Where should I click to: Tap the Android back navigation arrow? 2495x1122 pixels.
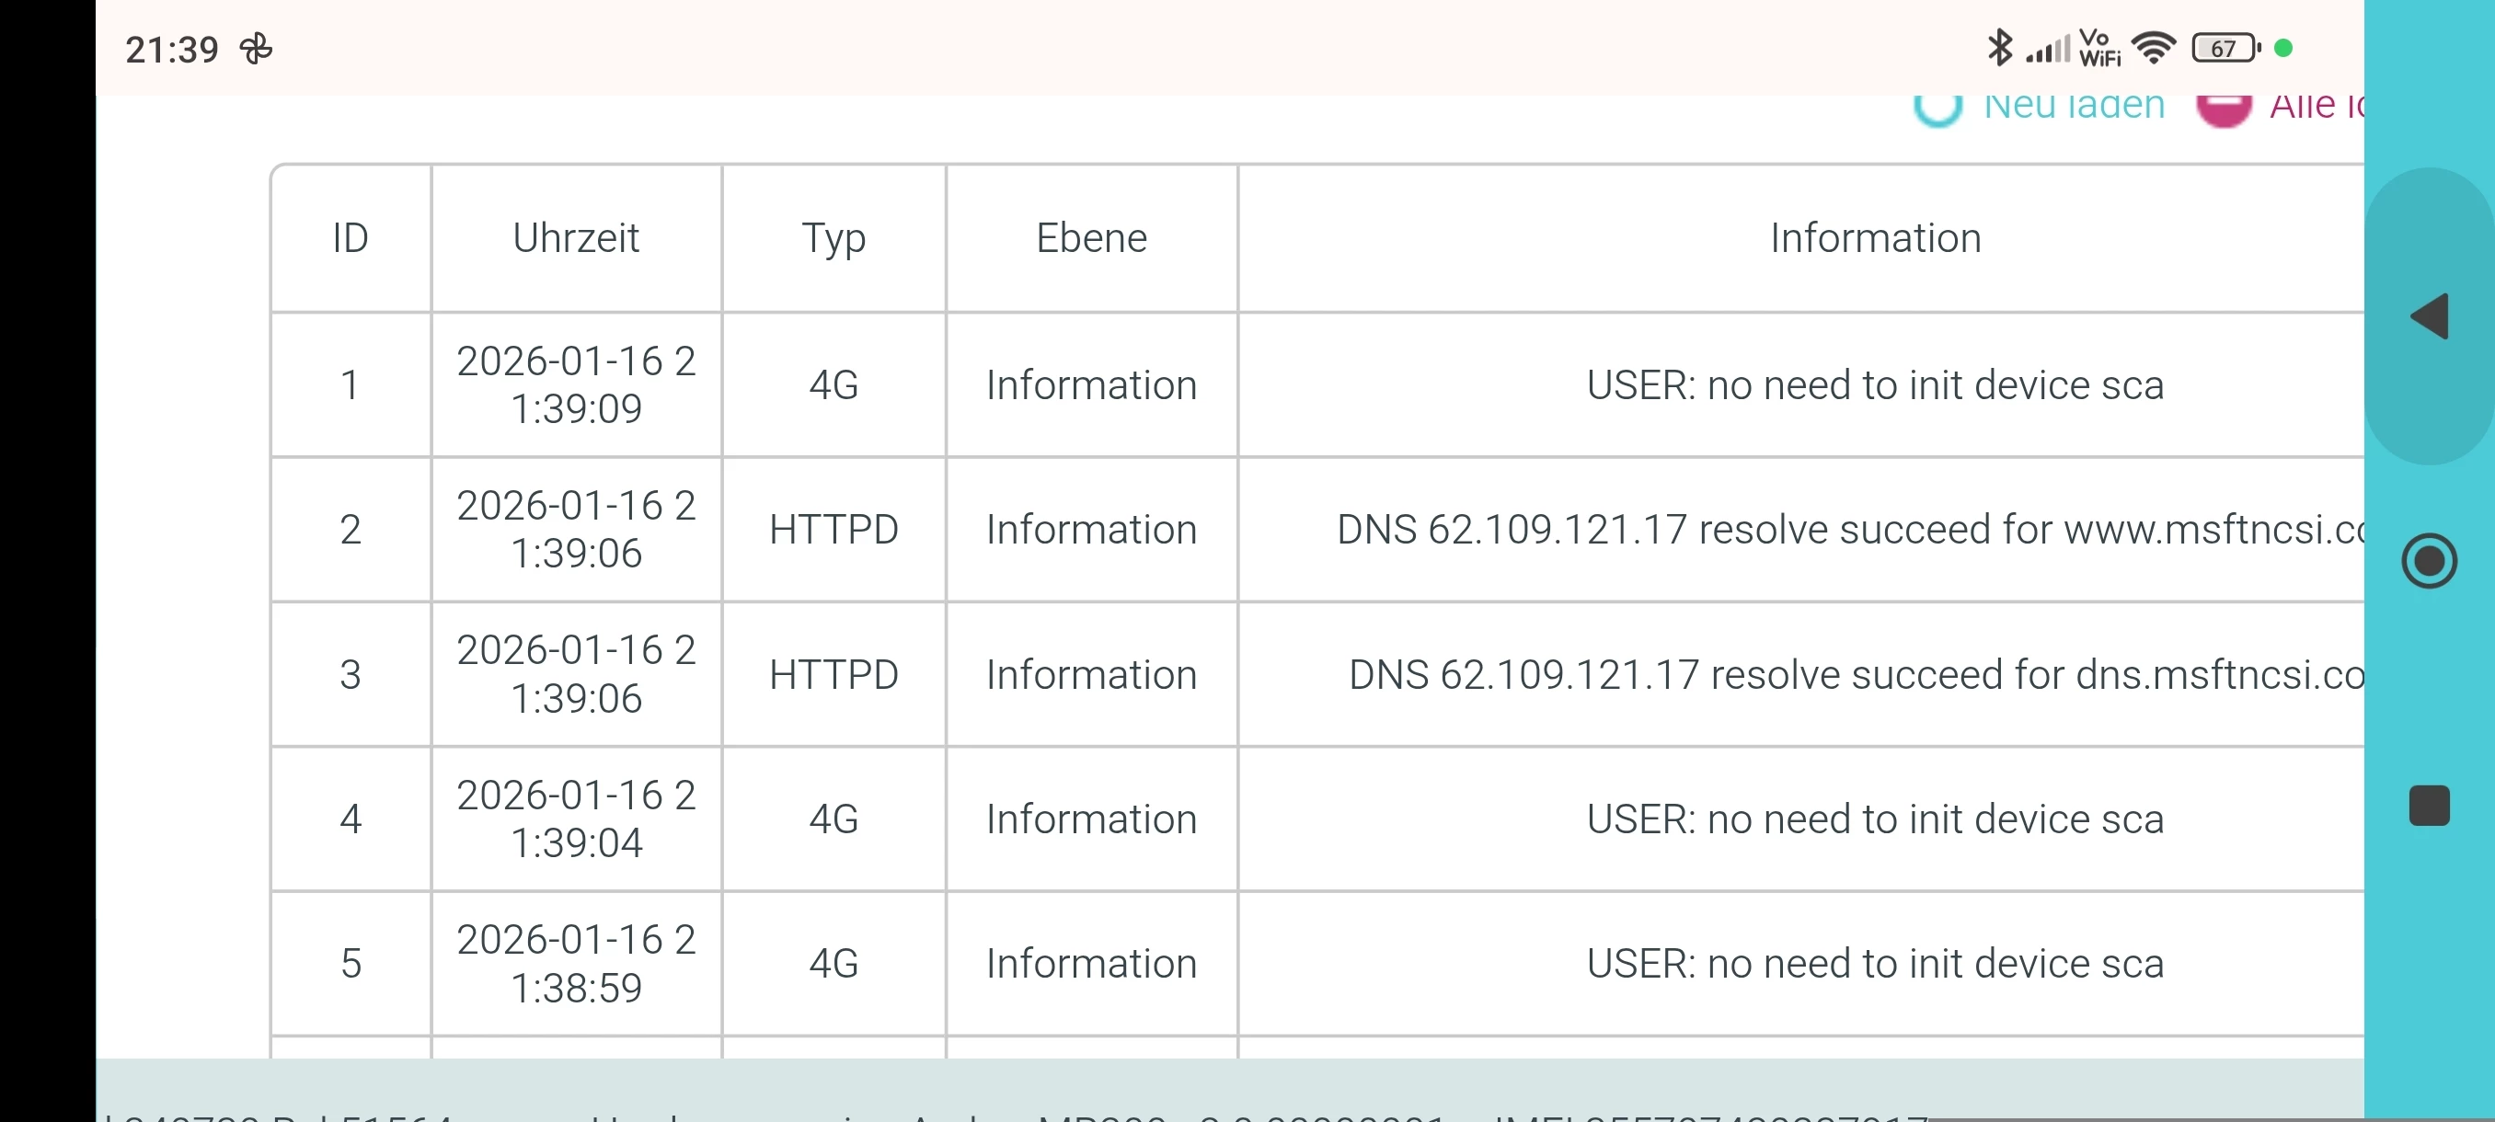coord(2429,316)
